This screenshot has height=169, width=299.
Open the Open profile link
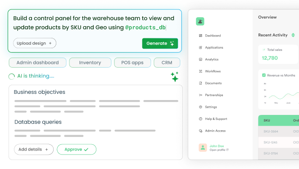tap(219, 150)
